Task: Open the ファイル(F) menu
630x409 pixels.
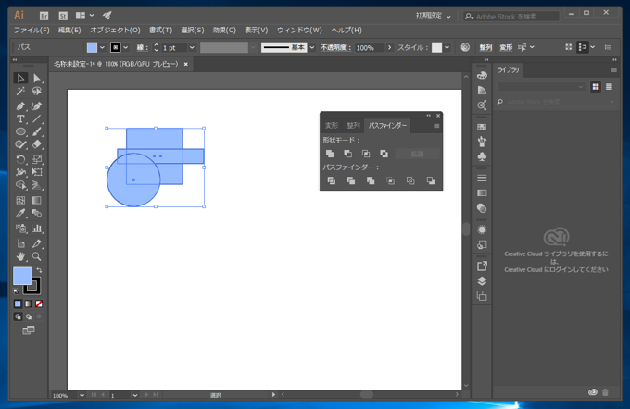Action: tap(31, 31)
